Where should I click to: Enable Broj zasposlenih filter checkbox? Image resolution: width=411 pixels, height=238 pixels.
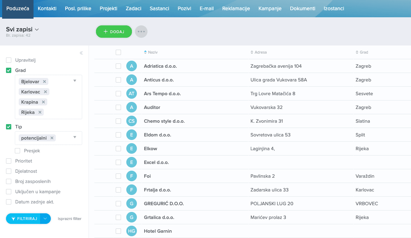pyautogui.click(x=9, y=181)
